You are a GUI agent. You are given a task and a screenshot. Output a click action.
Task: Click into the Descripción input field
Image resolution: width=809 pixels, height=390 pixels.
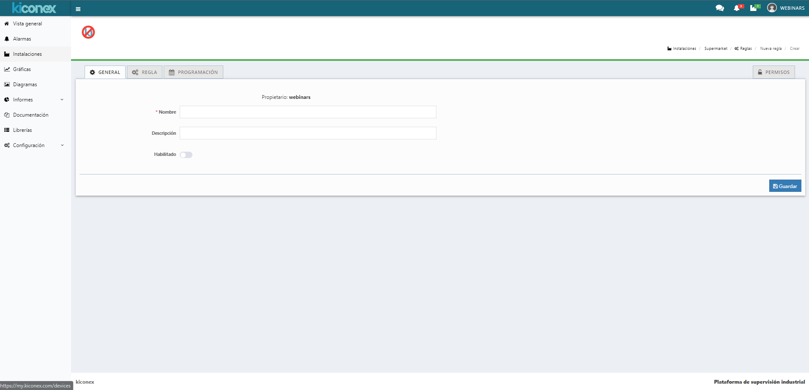(308, 133)
